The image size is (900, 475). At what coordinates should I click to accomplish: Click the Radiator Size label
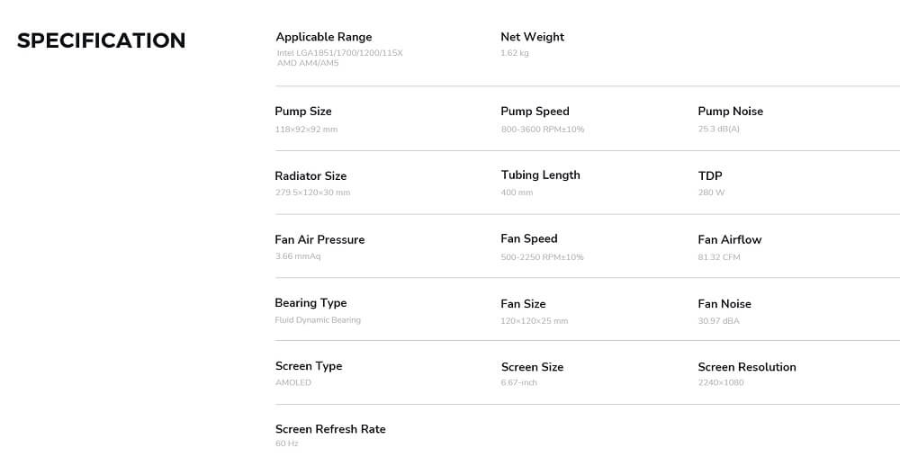(310, 176)
